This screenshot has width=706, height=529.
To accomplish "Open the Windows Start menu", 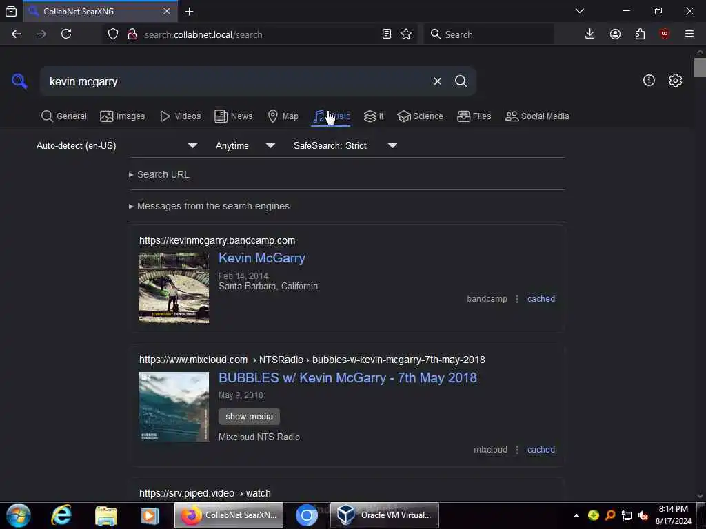I will (x=19, y=515).
